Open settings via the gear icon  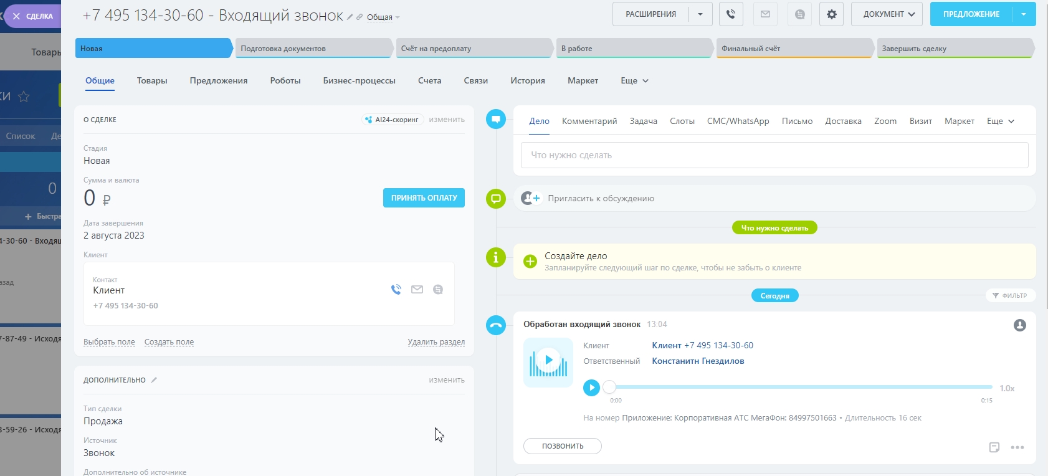[x=831, y=14]
